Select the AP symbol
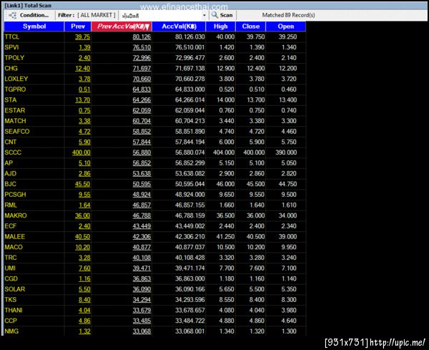The width and height of the screenshot is (429, 350). pyautogui.click(x=9, y=163)
